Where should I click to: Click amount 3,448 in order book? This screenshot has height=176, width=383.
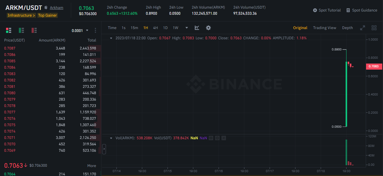pos(60,48)
